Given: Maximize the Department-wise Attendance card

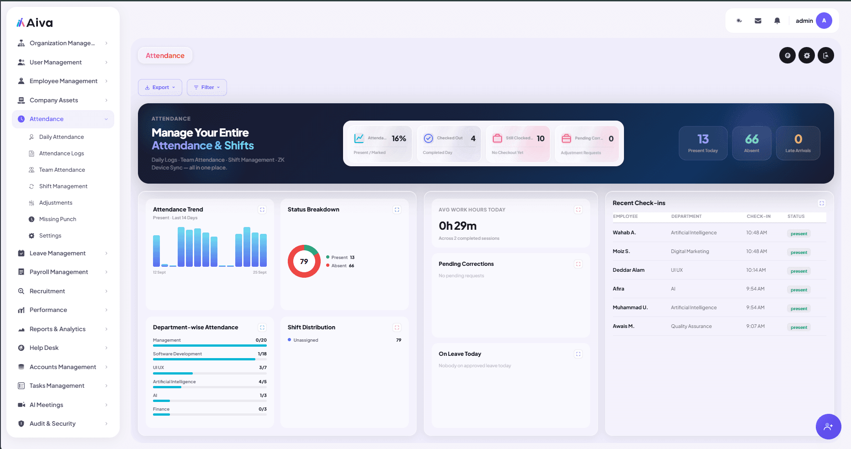Looking at the screenshot, I should [262, 328].
